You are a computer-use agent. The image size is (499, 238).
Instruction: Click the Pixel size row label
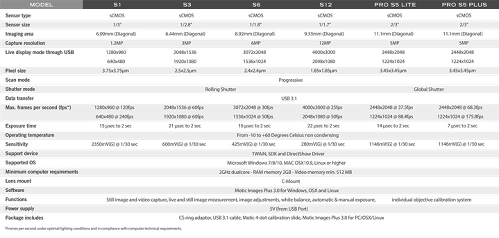[x=16, y=71]
